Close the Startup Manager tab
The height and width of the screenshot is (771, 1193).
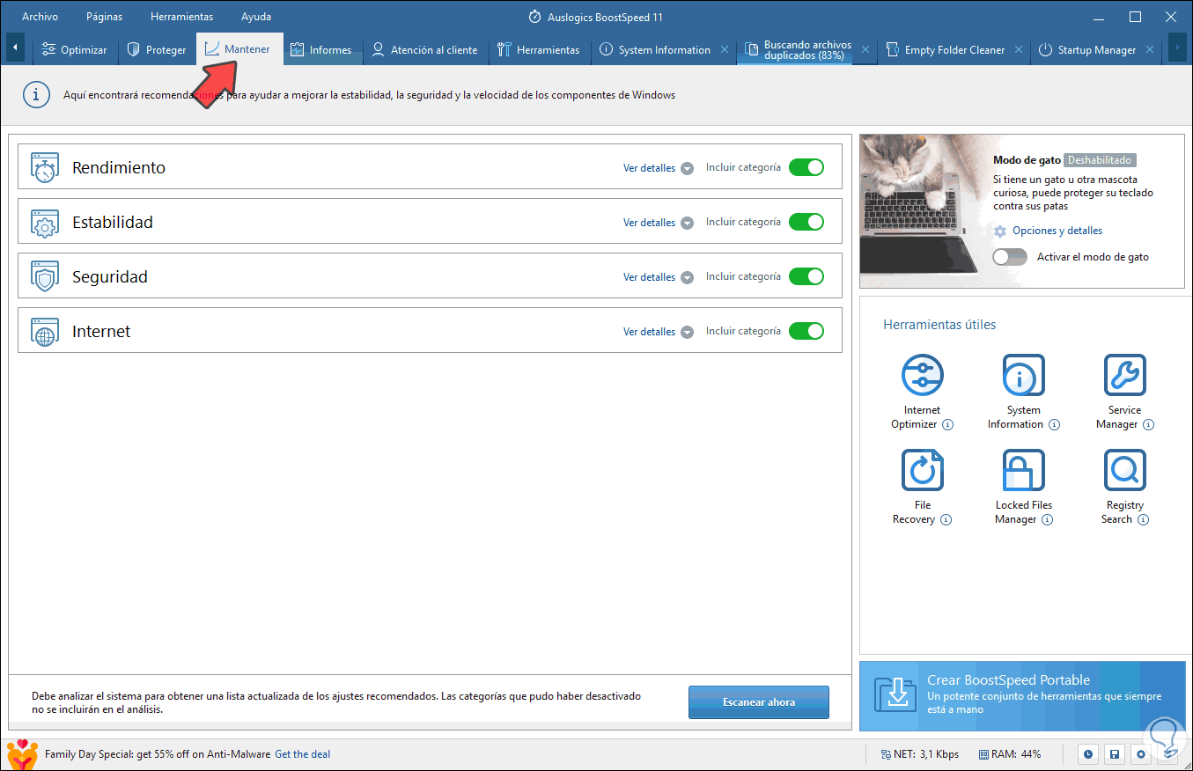[1151, 50]
